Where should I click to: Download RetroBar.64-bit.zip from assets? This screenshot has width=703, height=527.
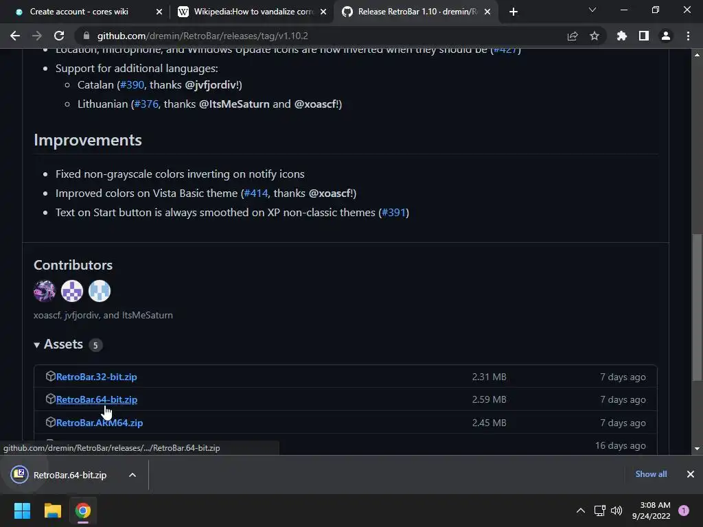pyautogui.click(x=96, y=399)
